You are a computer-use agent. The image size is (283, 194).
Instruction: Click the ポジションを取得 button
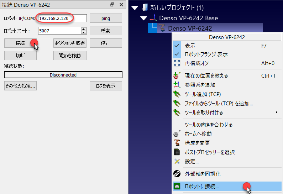[x=70, y=43]
